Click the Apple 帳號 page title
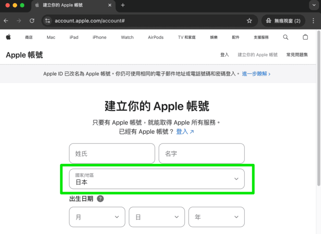321x234 pixels. (25, 55)
